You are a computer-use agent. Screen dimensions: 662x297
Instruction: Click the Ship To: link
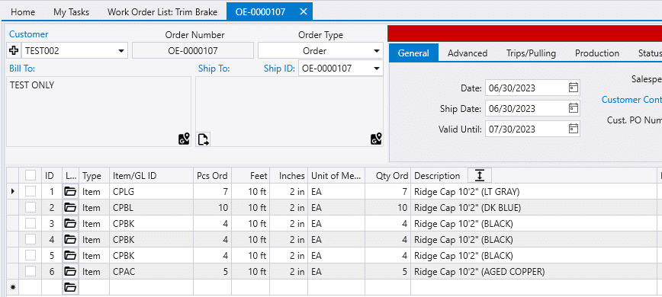click(214, 69)
